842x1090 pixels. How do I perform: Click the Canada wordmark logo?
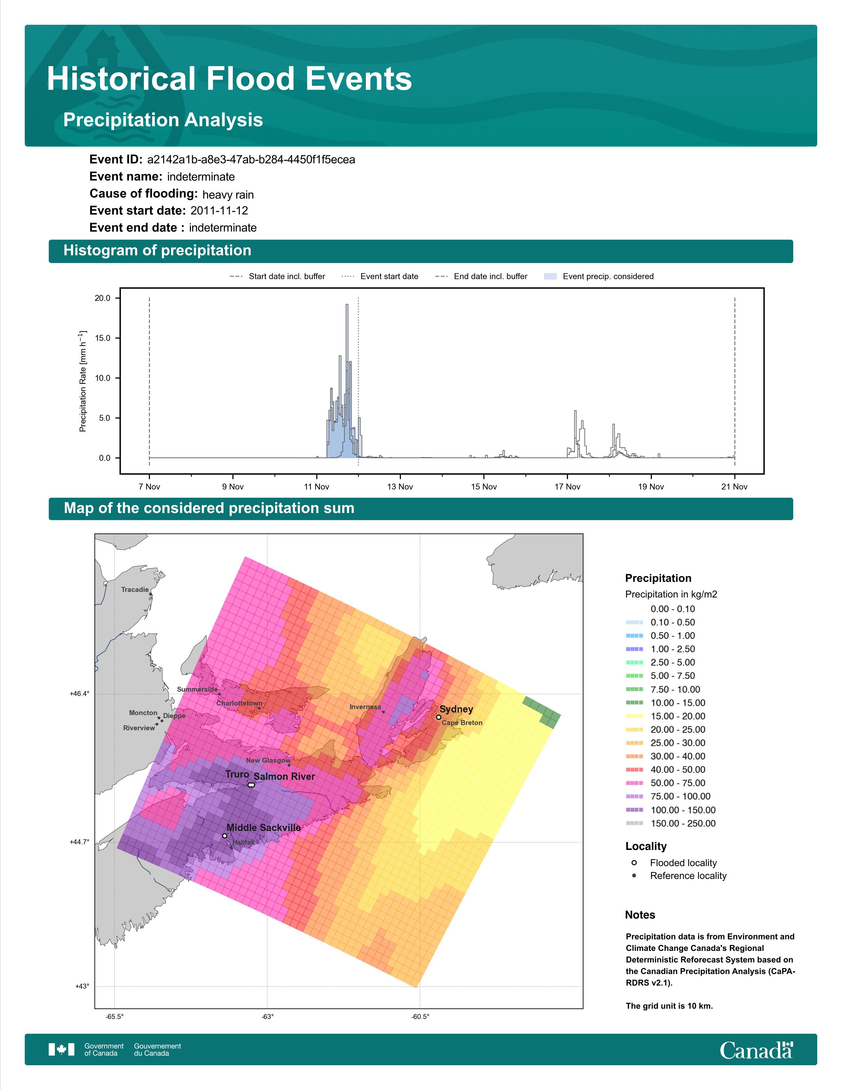pyautogui.click(x=756, y=1050)
